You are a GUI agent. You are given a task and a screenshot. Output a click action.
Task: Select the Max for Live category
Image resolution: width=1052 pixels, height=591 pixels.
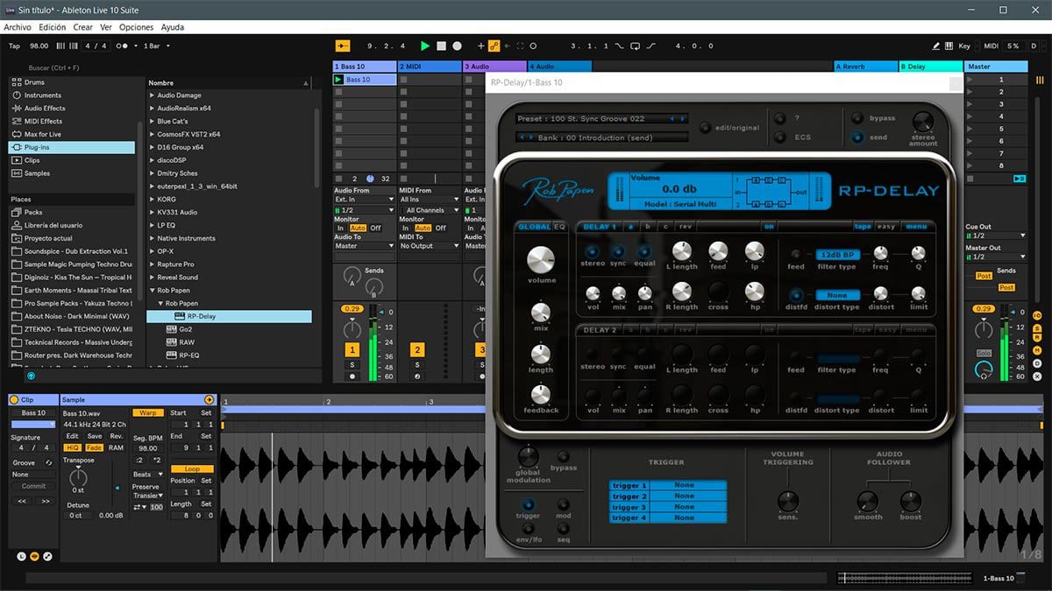pos(73,135)
